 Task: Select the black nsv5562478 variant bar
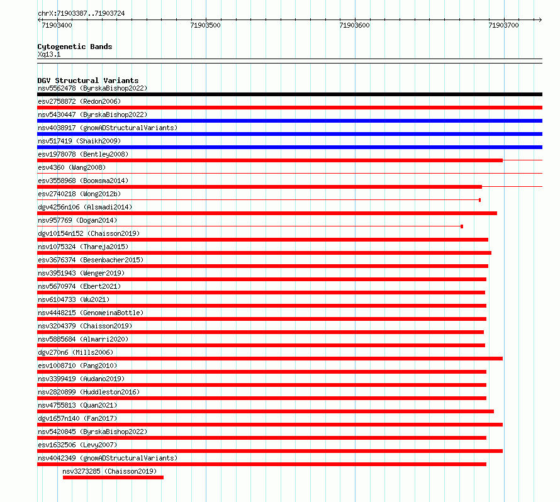[289, 94]
